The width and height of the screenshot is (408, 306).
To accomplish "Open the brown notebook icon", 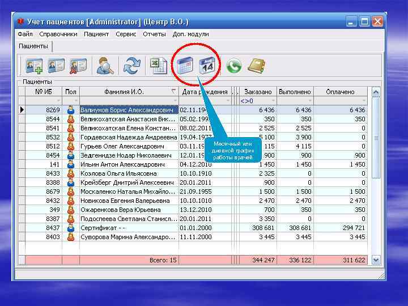I will tap(256, 66).
